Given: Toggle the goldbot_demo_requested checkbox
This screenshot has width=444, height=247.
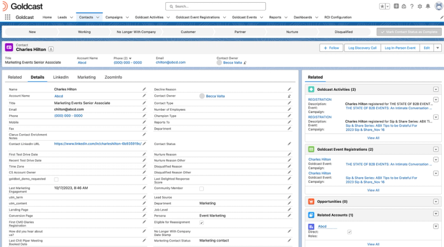Looking at the screenshot, I should (x=57, y=179).
